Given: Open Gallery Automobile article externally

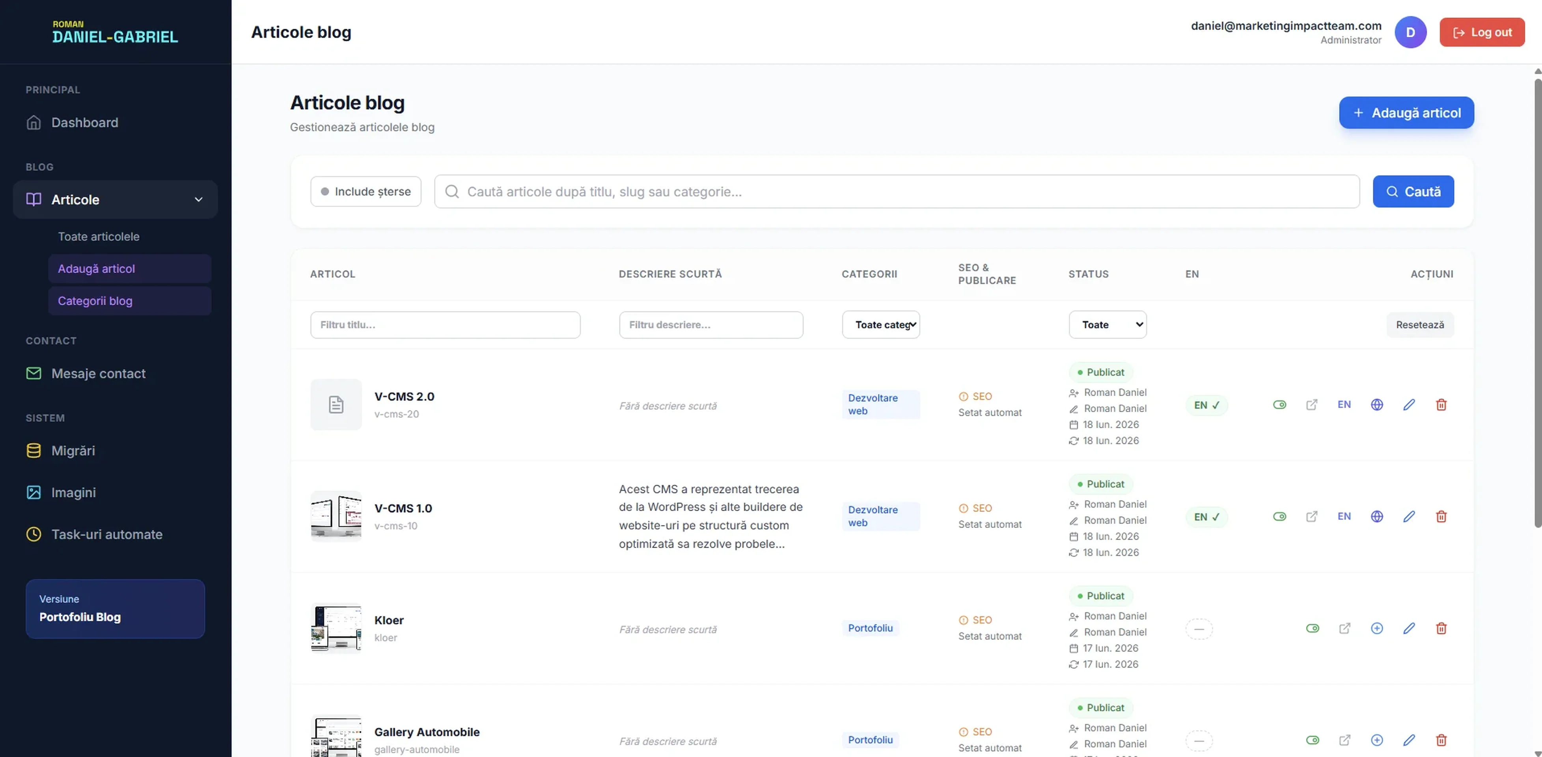Looking at the screenshot, I should (x=1344, y=740).
